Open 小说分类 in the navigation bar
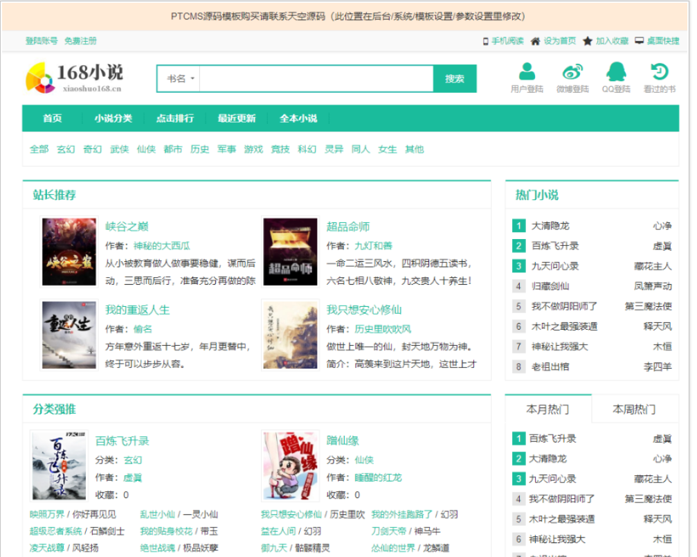Viewport: 697px width, 557px height. pos(113,118)
